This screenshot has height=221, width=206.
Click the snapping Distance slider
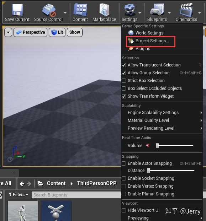pyautogui.click(x=171, y=171)
